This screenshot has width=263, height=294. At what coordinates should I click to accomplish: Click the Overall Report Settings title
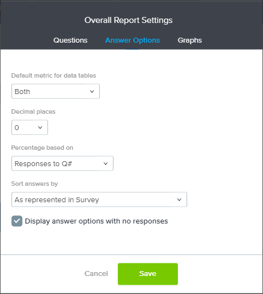(x=128, y=20)
